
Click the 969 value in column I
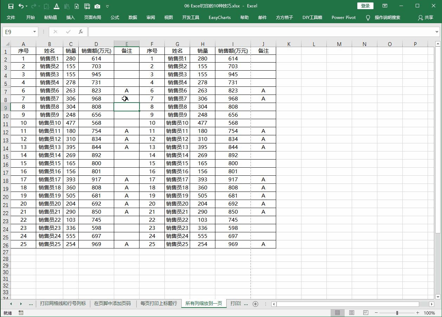click(233, 244)
